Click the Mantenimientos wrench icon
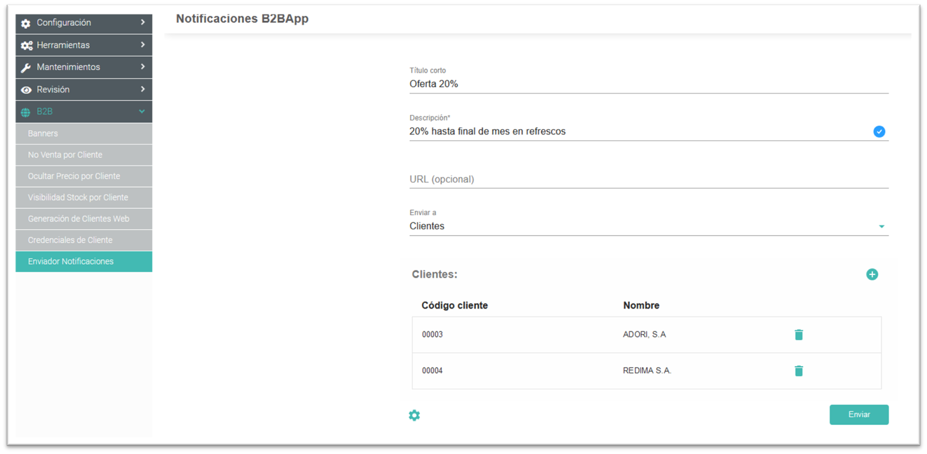The height and width of the screenshot is (454, 927). coord(26,68)
